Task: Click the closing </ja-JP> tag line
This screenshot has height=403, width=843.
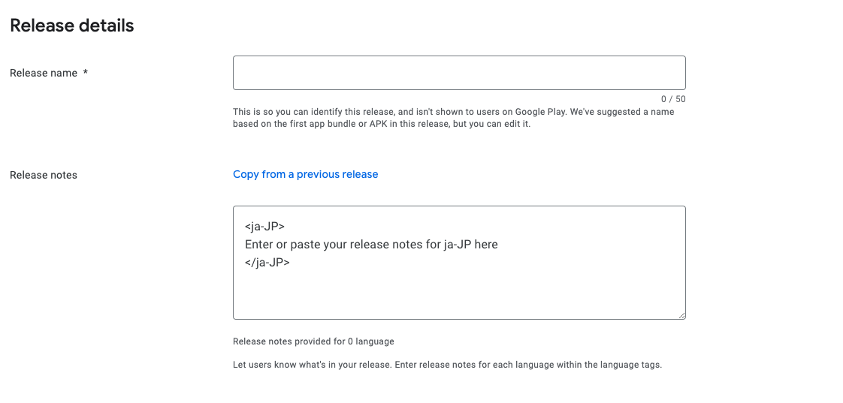Action: click(x=267, y=262)
